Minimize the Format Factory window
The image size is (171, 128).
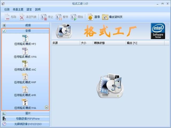tap(157, 4)
